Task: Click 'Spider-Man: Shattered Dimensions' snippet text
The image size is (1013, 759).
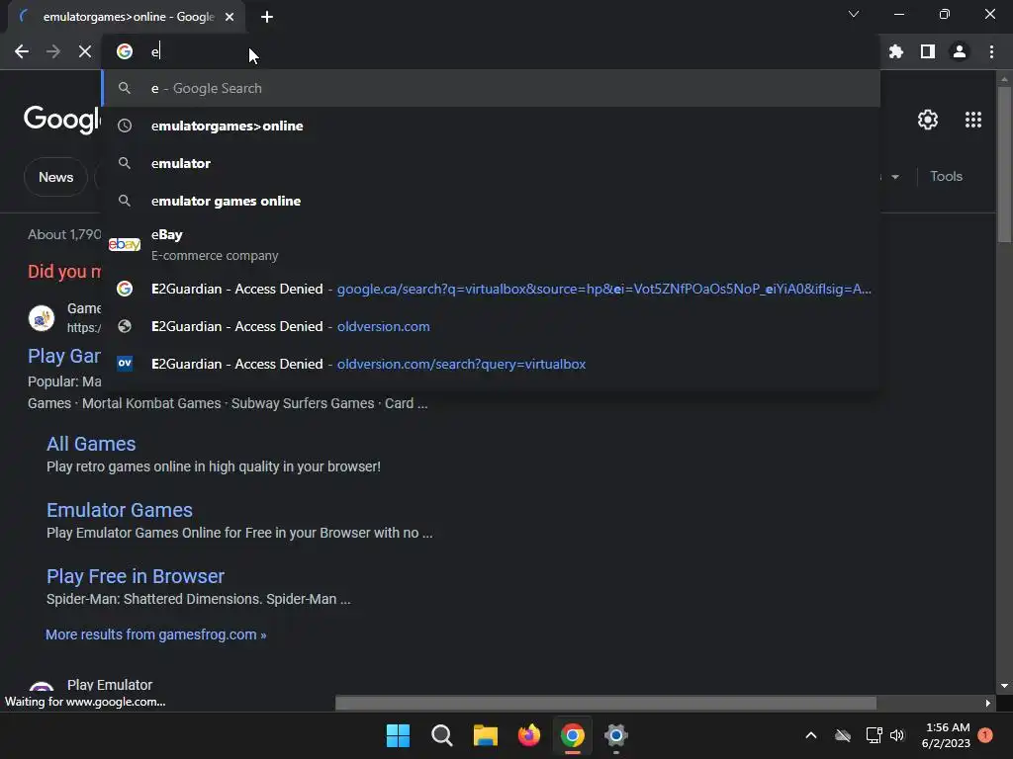Action: [x=198, y=599]
